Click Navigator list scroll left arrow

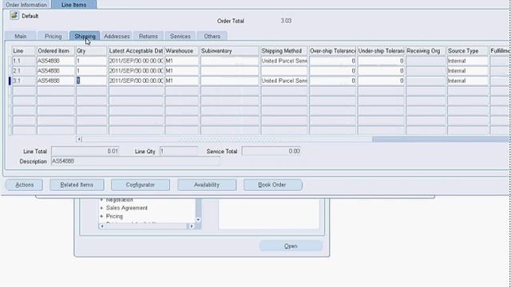tap(102, 226)
